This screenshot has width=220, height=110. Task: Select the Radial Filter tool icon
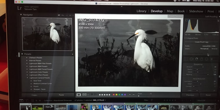coord(206,59)
